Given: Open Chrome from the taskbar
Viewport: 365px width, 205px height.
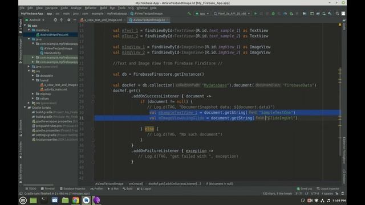Looking at the screenshot, I should [76, 200].
